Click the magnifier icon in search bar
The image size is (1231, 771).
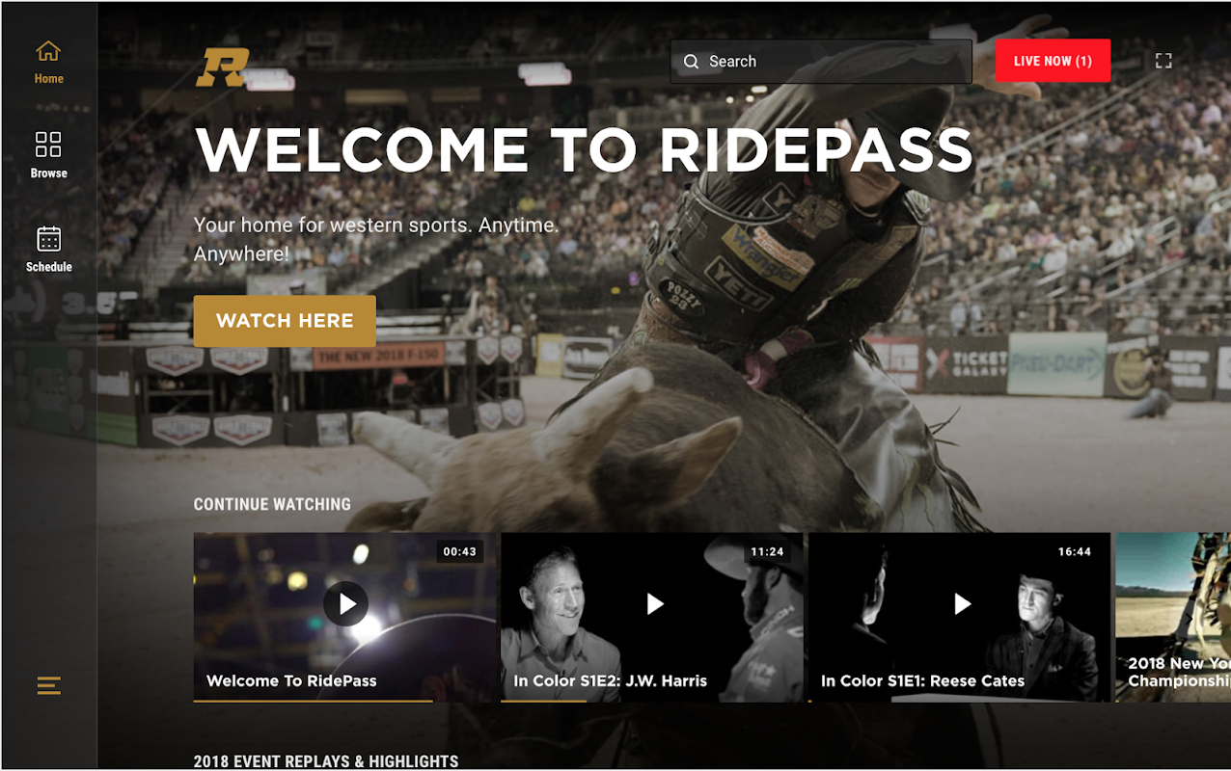coord(691,62)
